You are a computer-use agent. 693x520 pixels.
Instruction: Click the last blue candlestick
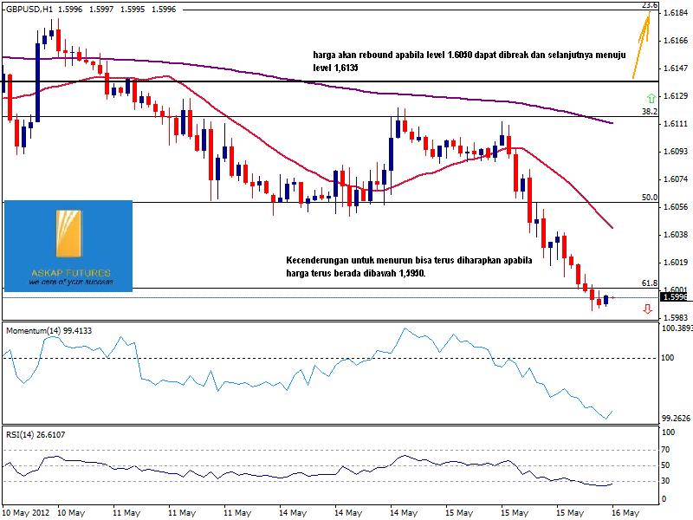(606, 299)
